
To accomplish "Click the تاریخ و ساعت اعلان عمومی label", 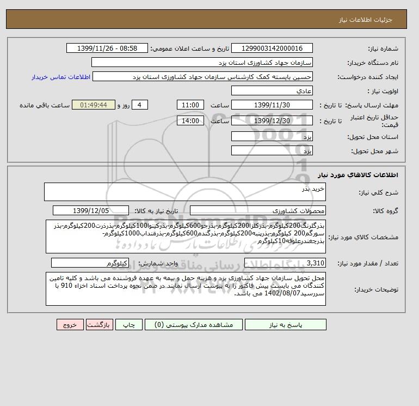I will click(x=190, y=49).
